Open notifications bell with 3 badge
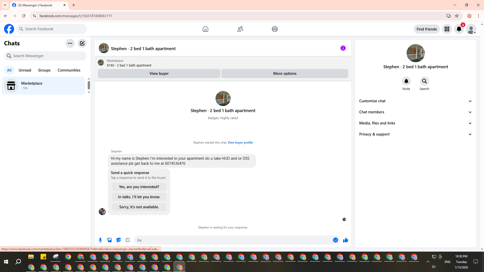This screenshot has height=272, width=484. pos(459,29)
